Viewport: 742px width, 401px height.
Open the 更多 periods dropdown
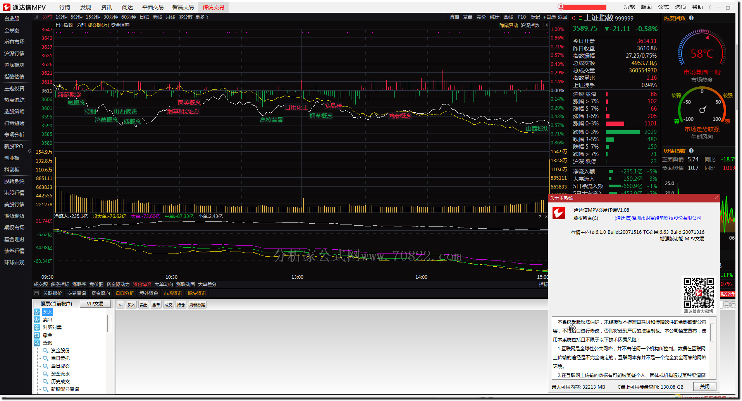(x=201, y=17)
